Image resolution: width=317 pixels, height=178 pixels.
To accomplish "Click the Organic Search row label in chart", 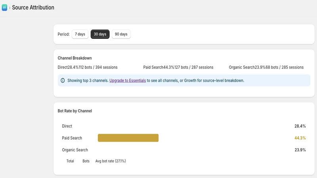I will coord(75,150).
